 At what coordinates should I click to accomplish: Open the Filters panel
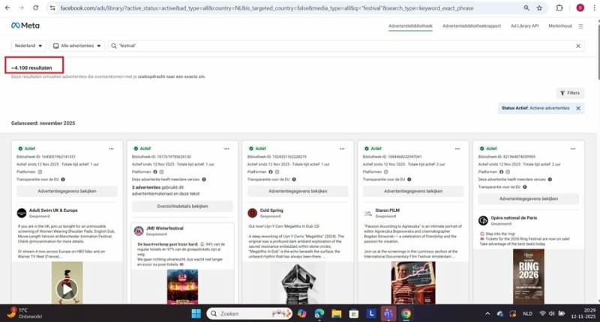pyautogui.click(x=569, y=93)
